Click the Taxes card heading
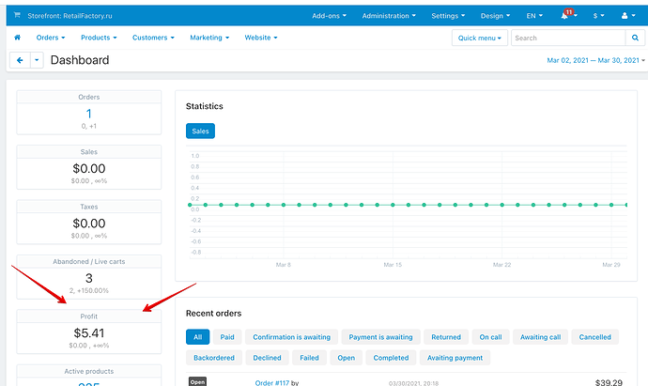Image resolution: width=648 pixels, height=386 pixels. click(89, 207)
